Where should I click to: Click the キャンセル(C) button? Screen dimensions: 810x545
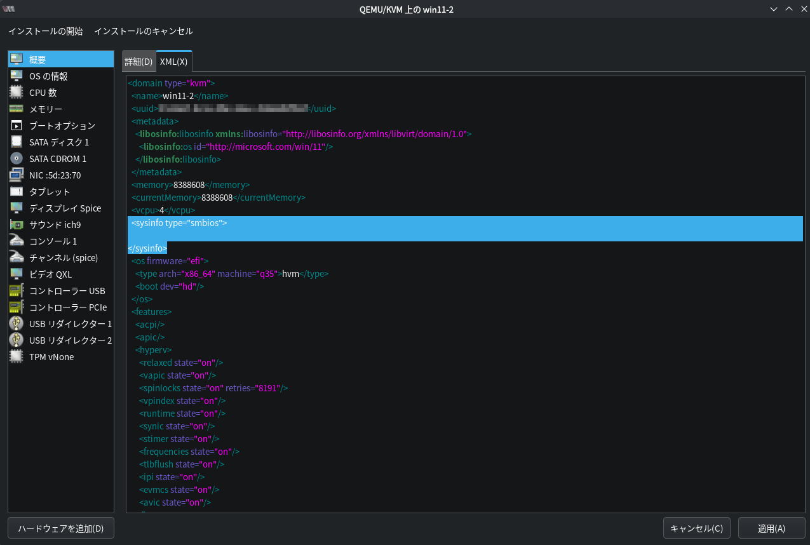coord(697,528)
